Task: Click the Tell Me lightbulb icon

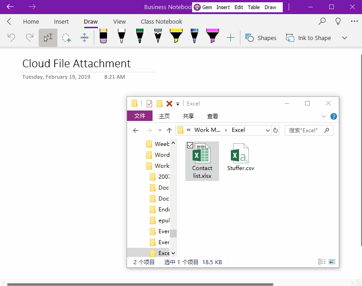Action: (338, 21)
